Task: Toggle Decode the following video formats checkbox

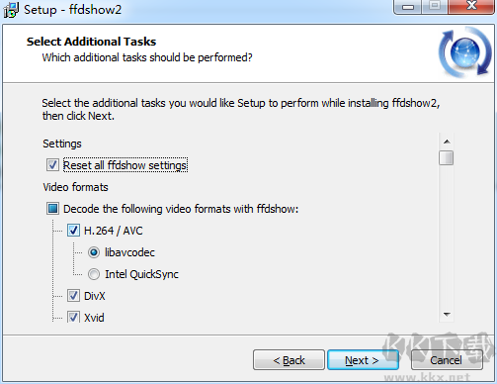Action: (52, 209)
